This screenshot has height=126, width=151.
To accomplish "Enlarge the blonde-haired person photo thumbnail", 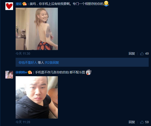I will (x=37, y=29).
